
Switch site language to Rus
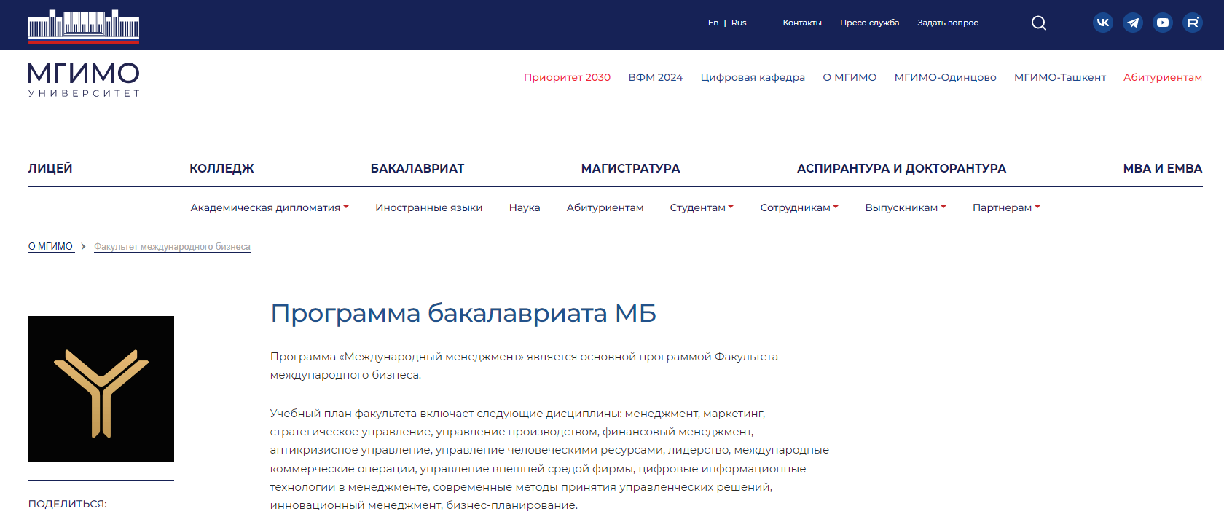pyautogui.click(x=739, y=23)
